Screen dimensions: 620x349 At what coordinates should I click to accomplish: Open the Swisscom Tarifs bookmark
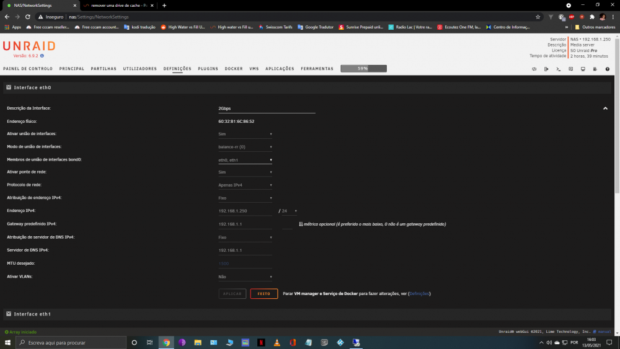(275, 27)
